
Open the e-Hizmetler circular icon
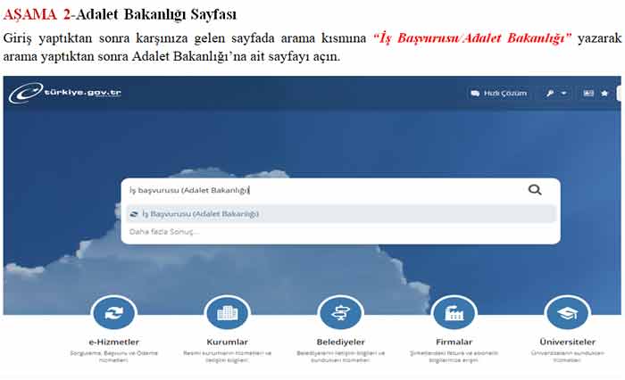point(114,313)
